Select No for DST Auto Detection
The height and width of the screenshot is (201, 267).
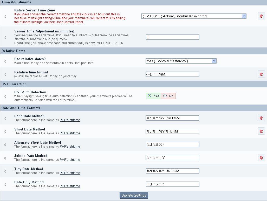(x=165, y=96)
